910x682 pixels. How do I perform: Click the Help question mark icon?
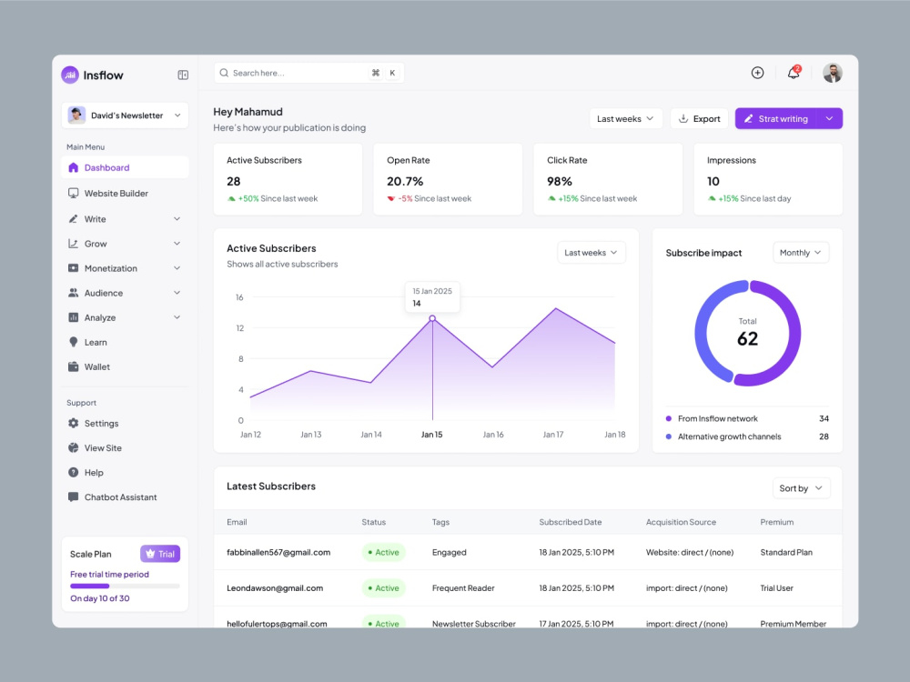point(73,472)
